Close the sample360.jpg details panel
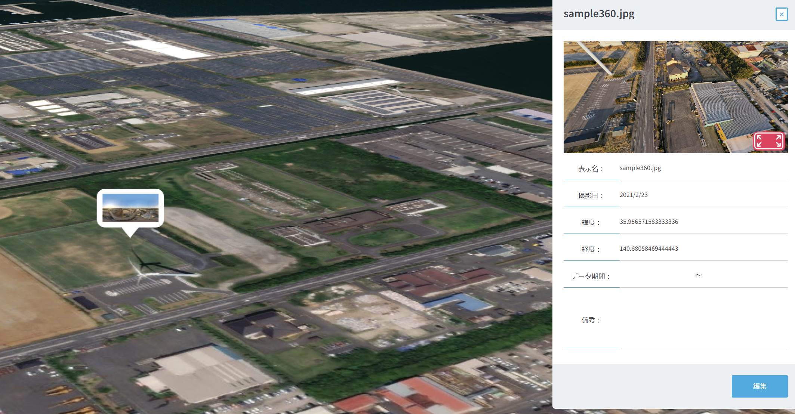 tap(781, 14)
